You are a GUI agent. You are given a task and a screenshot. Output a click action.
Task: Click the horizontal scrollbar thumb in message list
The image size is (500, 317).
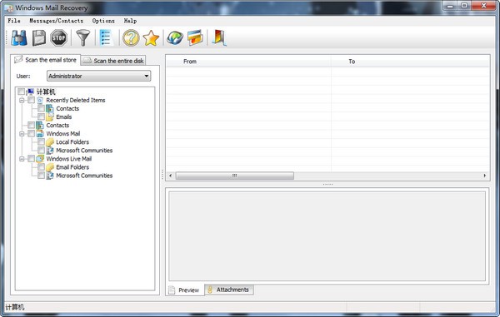235,176
